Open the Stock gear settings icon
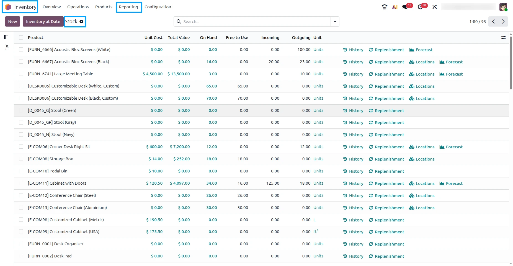This screenshot has width=513, height=266. 81,21
